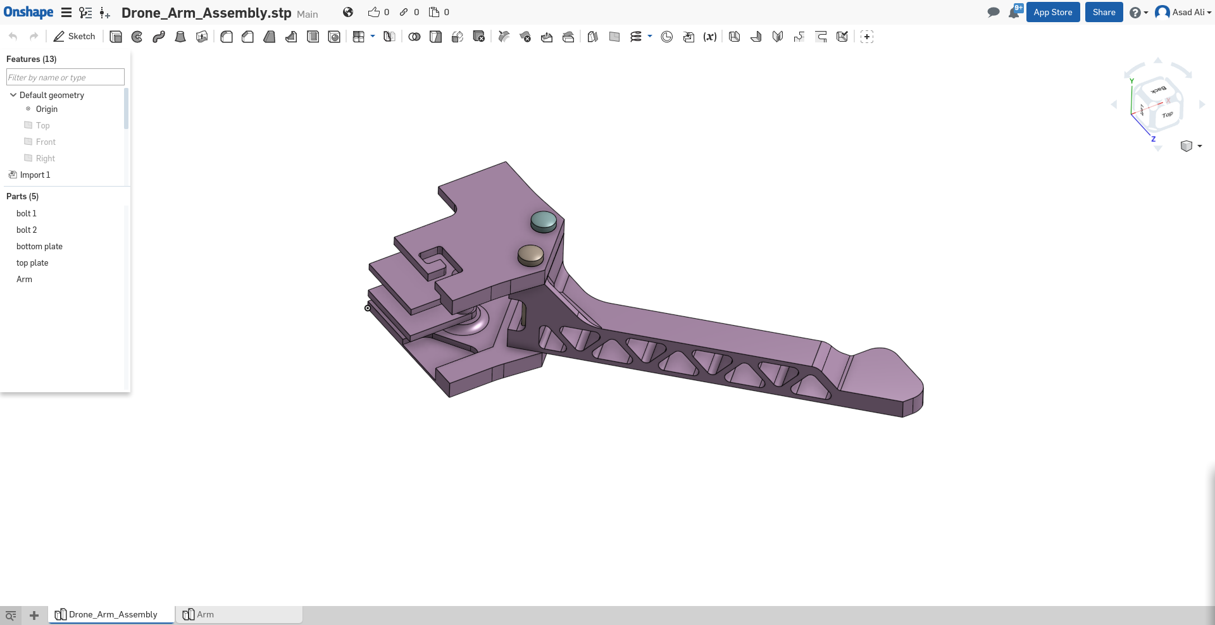
Task: Select the Chamfer tool
Action: coord(247,37)
